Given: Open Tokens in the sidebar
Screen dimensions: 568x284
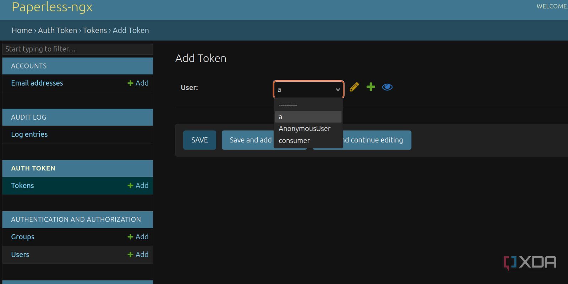Looking at the screenshot, I should coord(22,186).
